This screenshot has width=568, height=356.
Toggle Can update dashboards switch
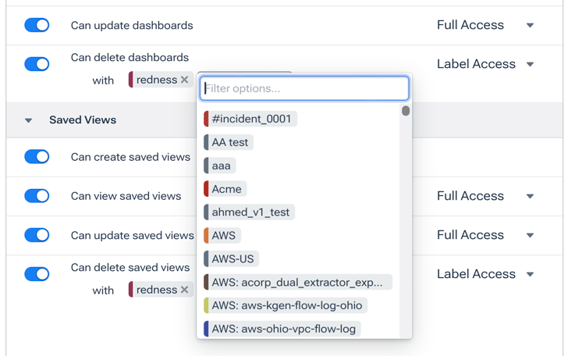pyautogui.click(x=37, y=25)
